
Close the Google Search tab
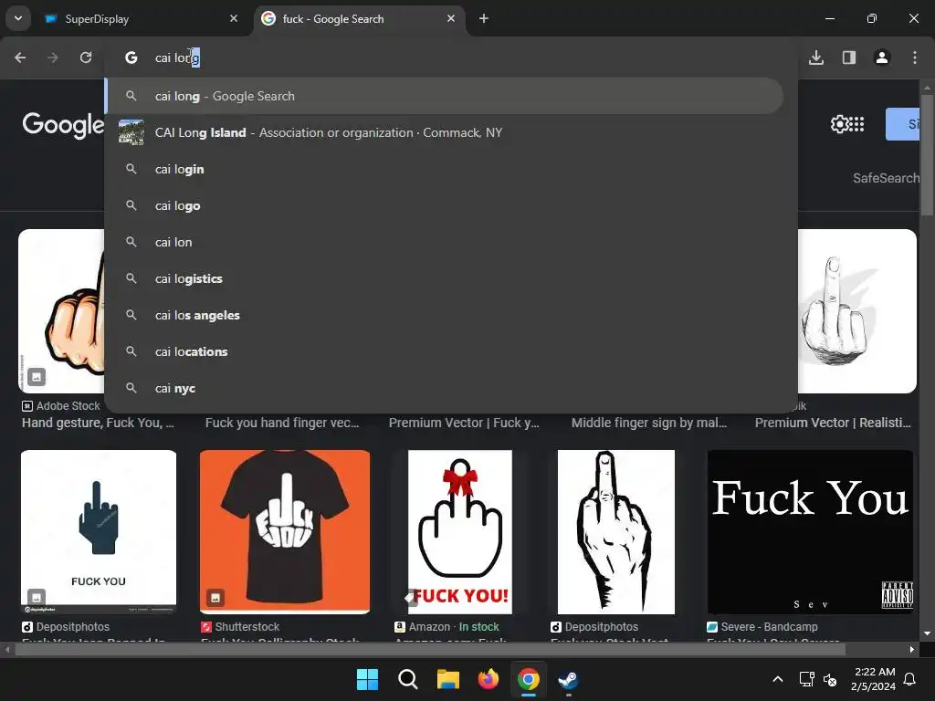pos(451,18)
